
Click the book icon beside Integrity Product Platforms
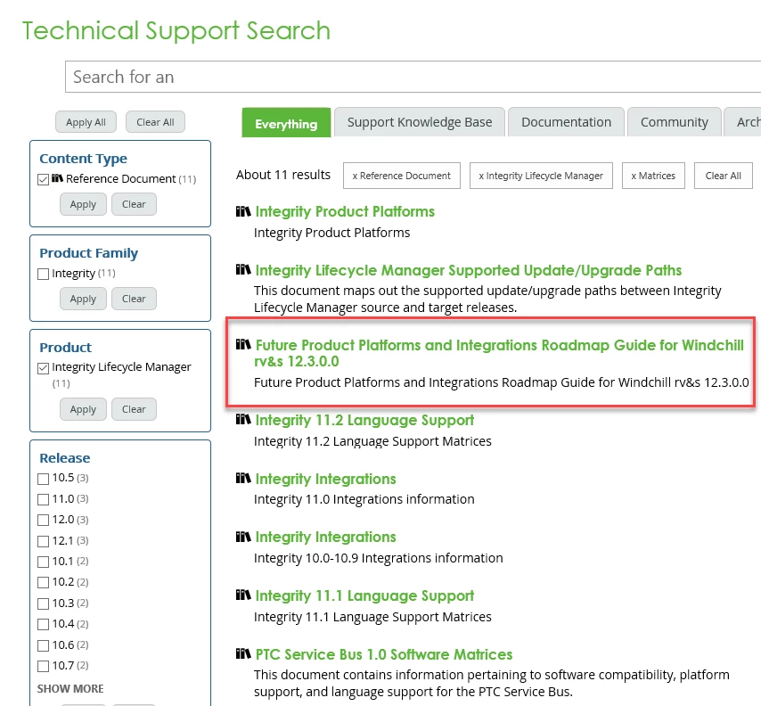243,211
